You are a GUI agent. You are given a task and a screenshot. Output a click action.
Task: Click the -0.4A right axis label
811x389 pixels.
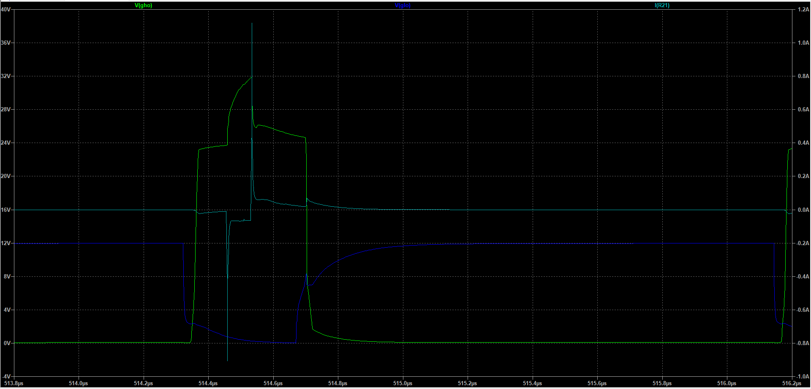[x=803, y=276]
